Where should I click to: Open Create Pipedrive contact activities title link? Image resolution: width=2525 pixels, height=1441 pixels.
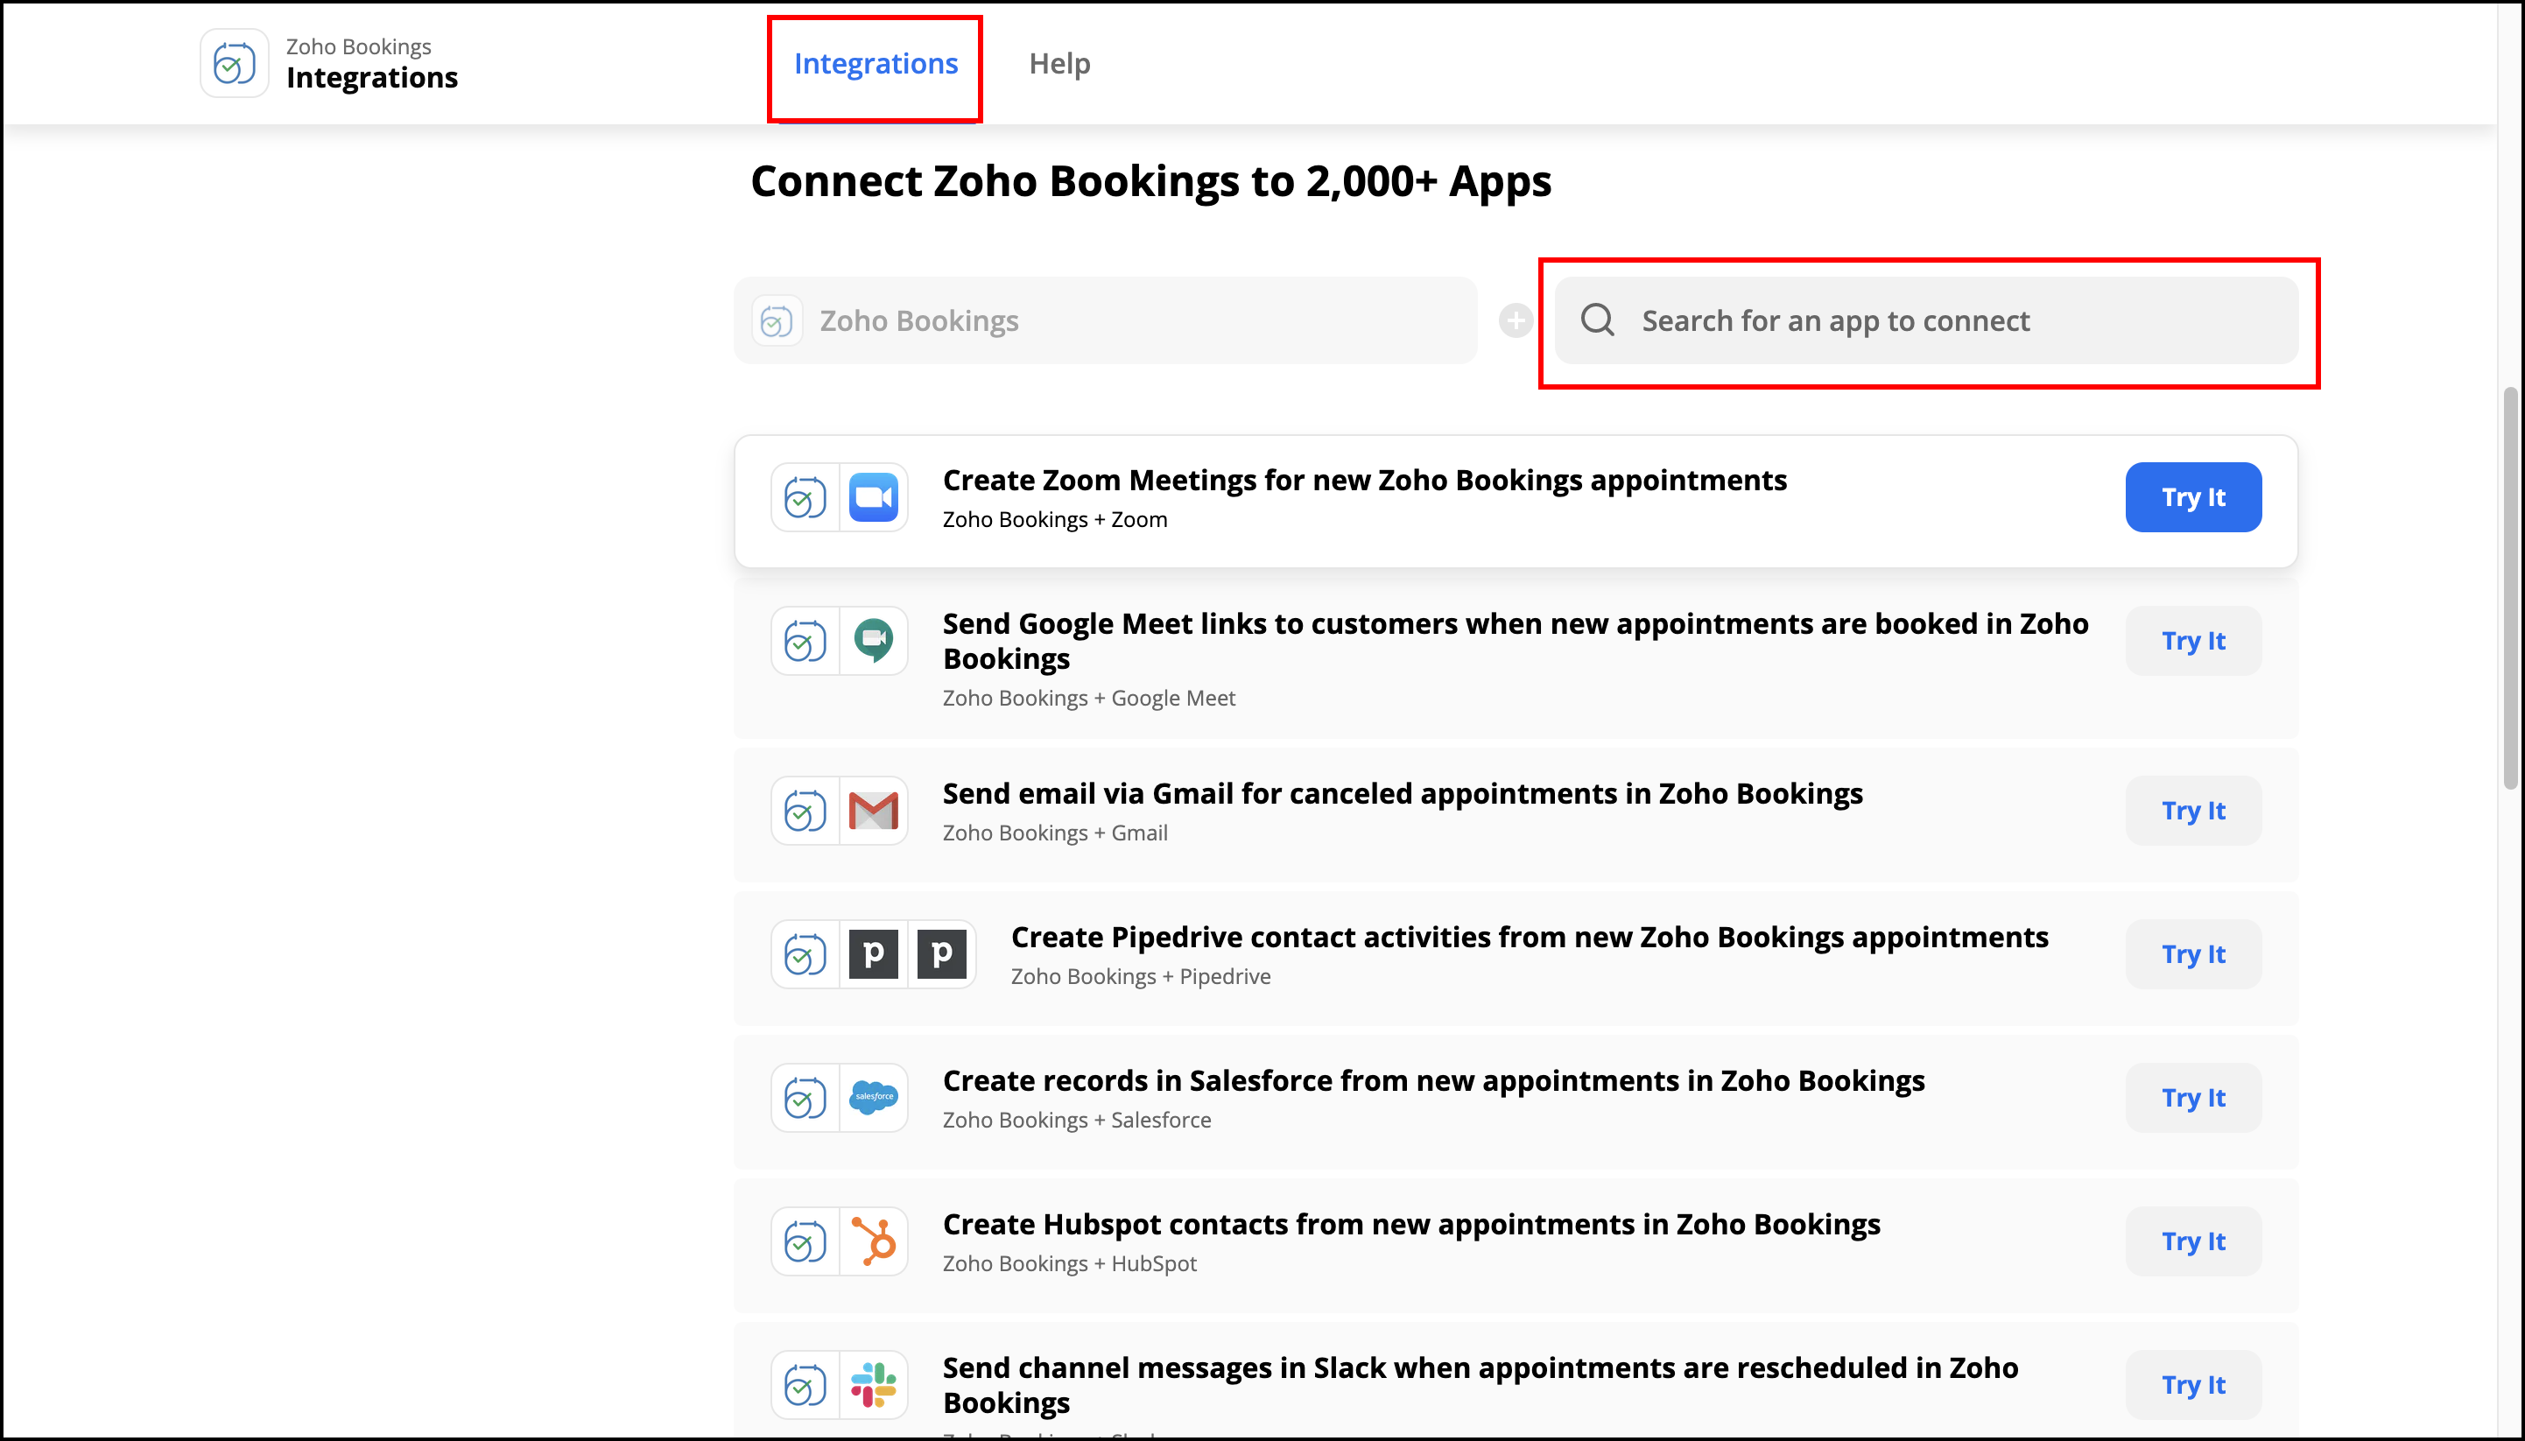(x=1529, y=938)
